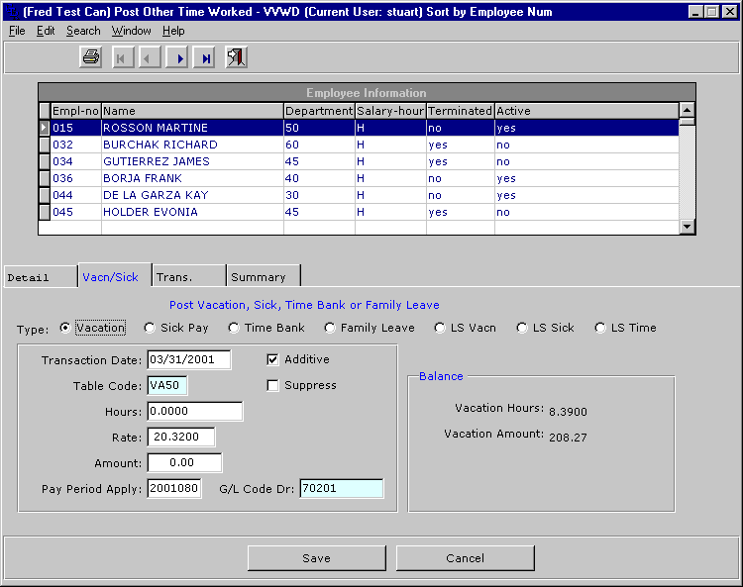Viewport: 743px width, 587px height.
Task: Click the row selector for employee 015
Action: (45, 128)
